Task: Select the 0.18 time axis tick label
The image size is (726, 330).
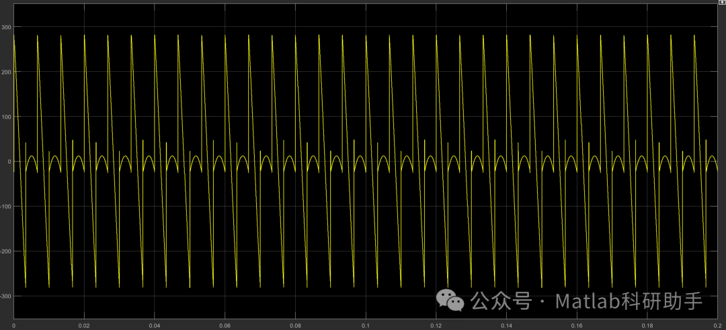Action: click(x=647, y=326)
